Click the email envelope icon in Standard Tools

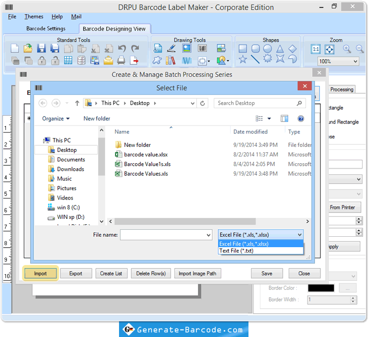click(x=108, y=61)
